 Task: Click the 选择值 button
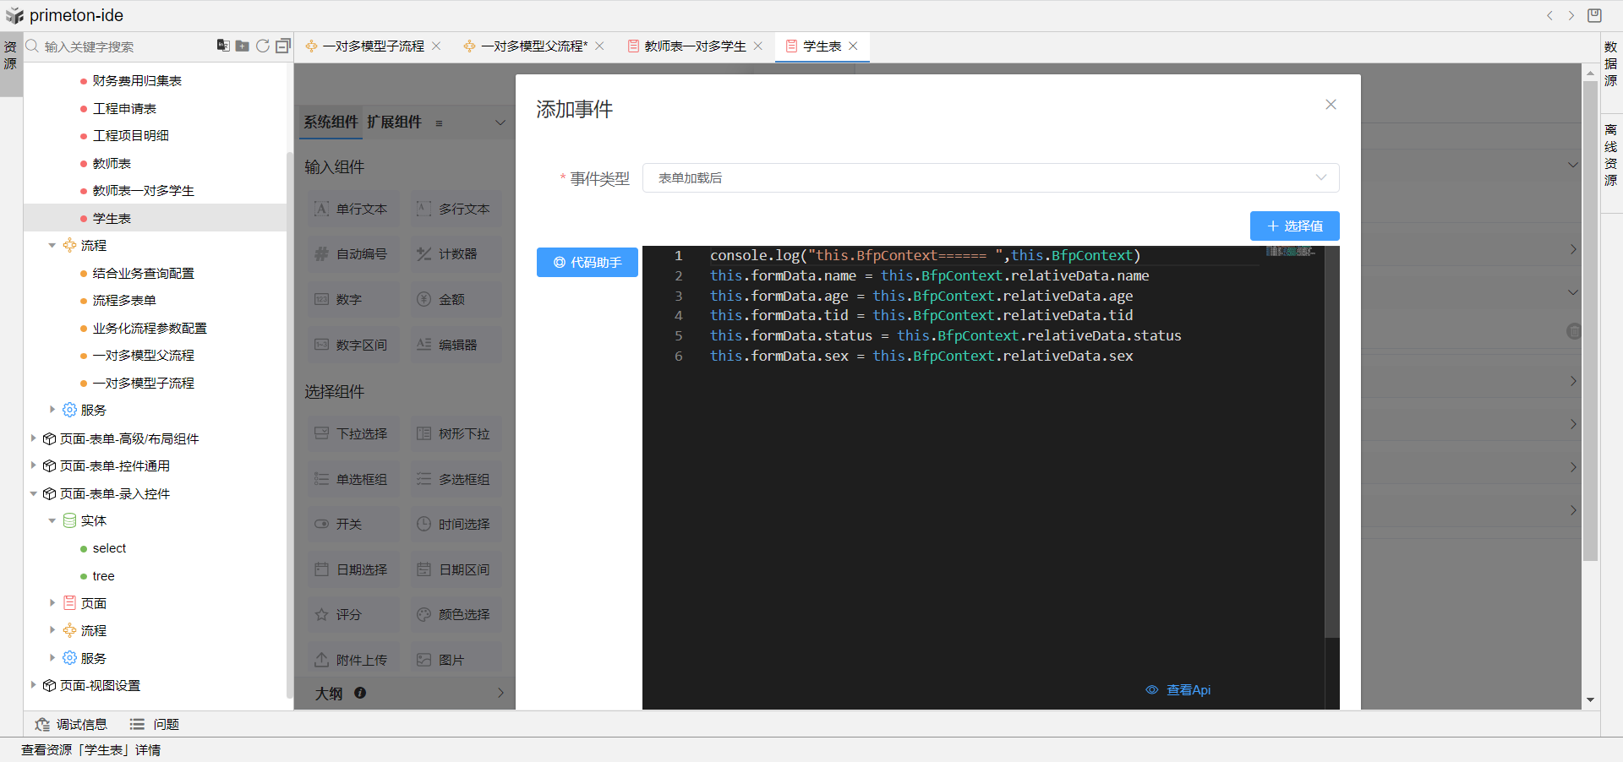pyautogui.click(x=1294, y=226)
